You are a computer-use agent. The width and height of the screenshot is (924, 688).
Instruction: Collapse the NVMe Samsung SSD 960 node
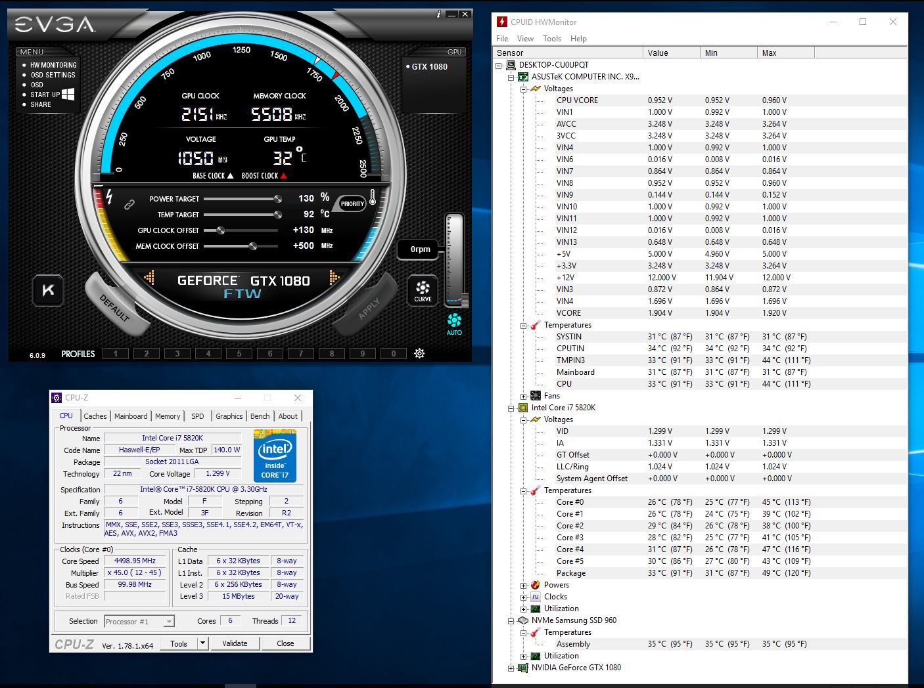511,620
